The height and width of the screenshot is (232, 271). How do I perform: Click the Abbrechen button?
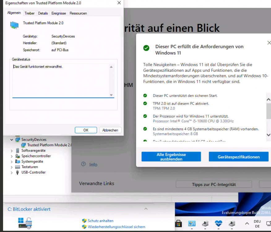(x=110, y=130)
